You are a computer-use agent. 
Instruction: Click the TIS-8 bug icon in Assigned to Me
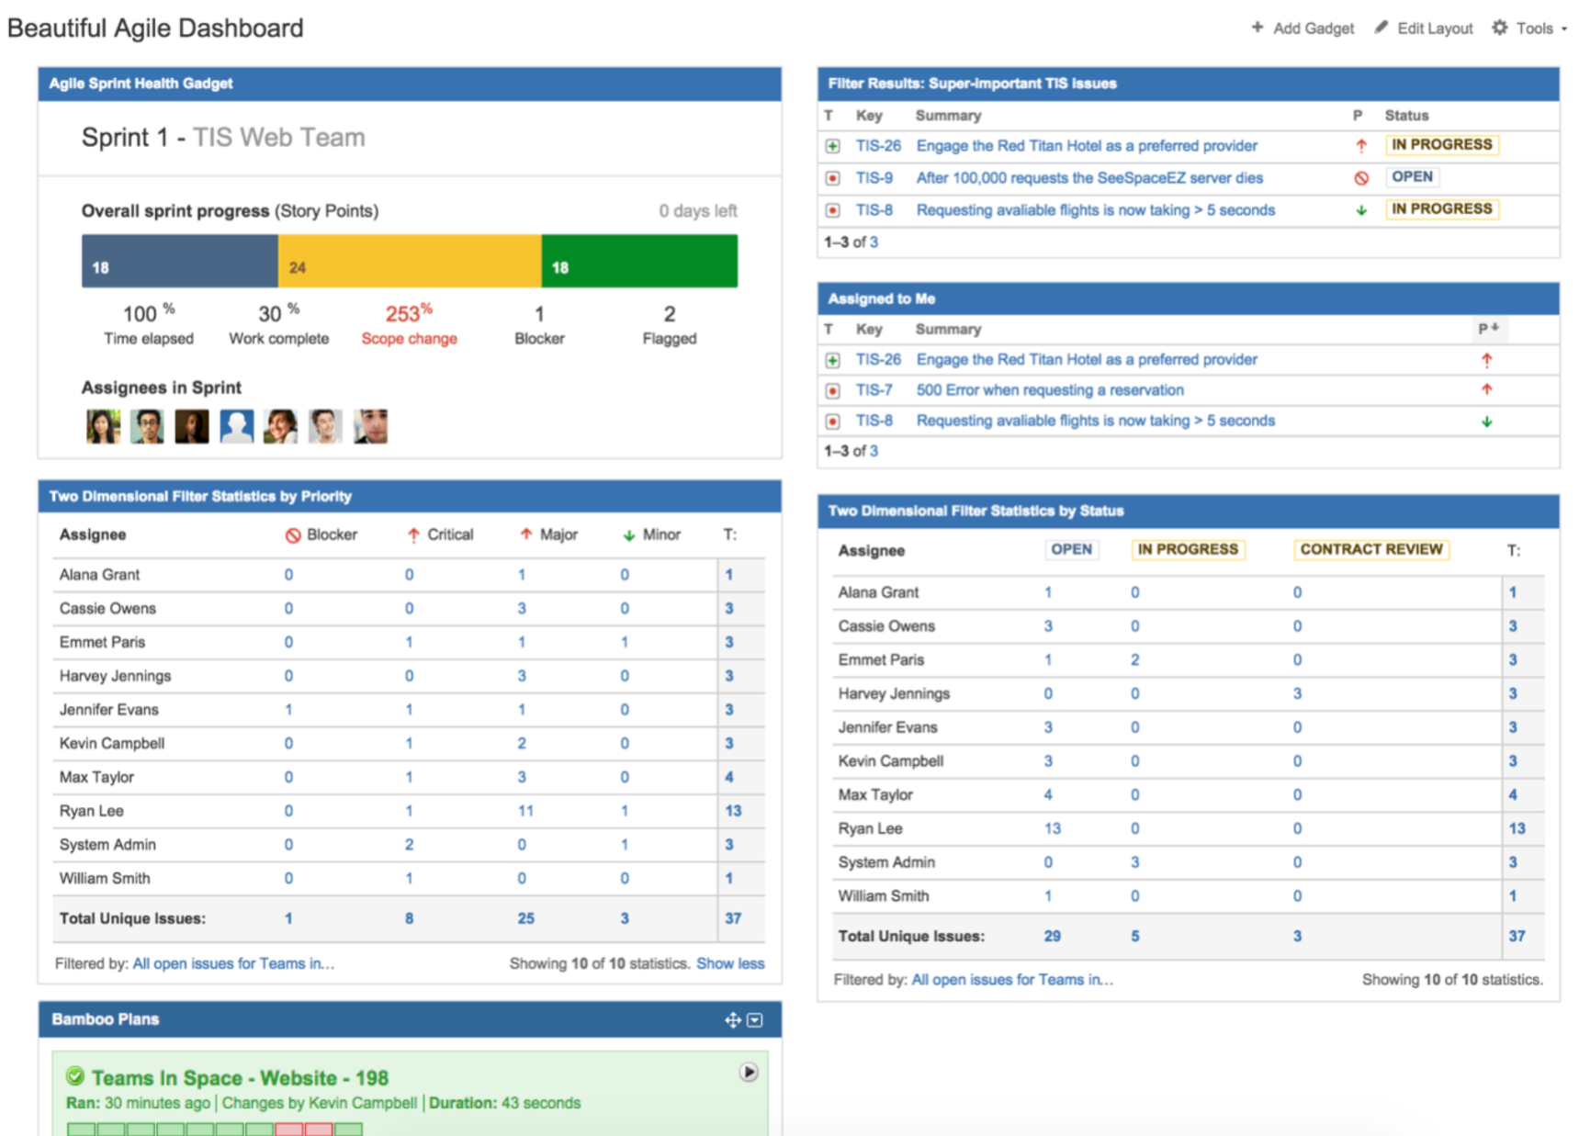[x=832, y=421]
